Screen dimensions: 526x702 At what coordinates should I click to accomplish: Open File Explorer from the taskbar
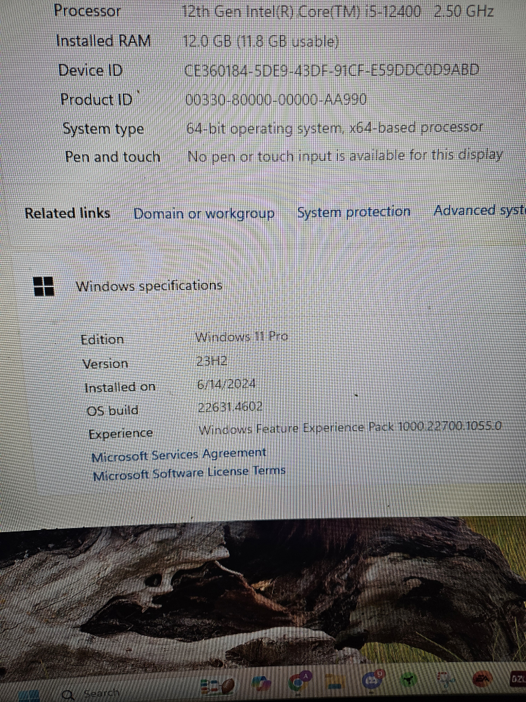pos(335,682)
